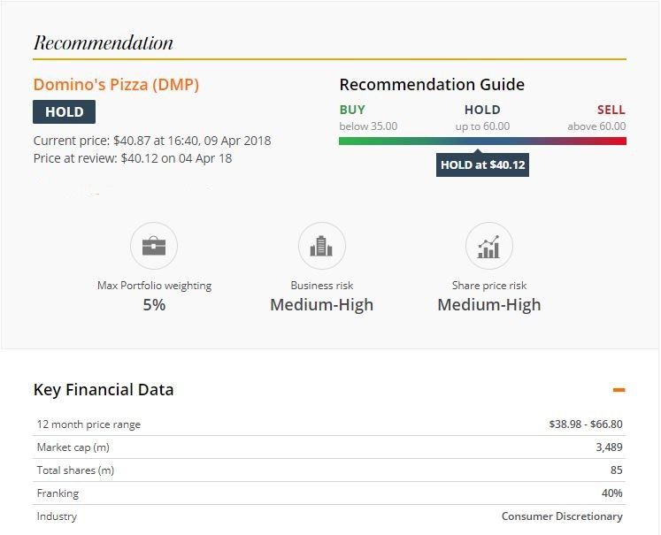Click the 3,489 market cap value

coord(609,447)
